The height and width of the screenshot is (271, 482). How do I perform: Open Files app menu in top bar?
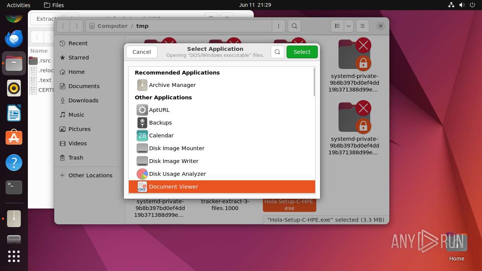[54, 5]
